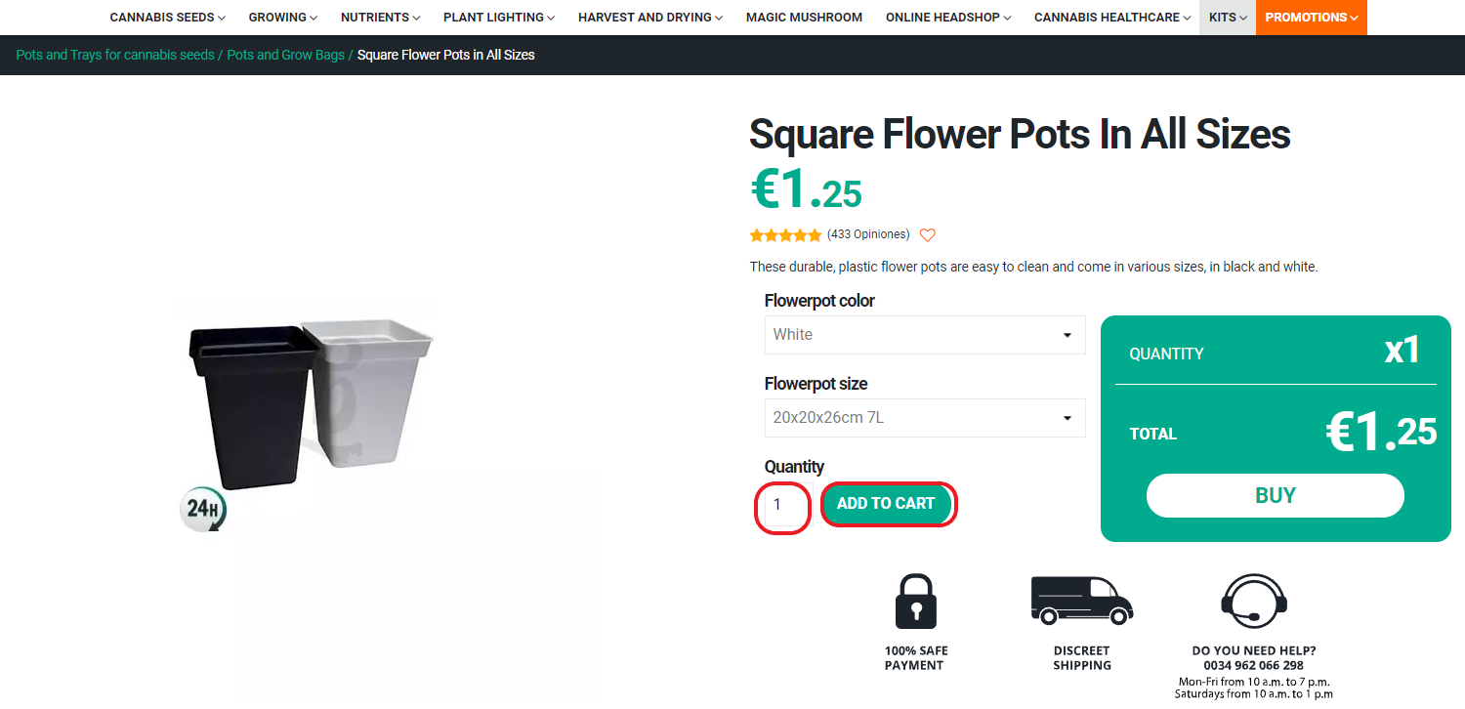Click the discreet shipping truck icon

click(1081, 600)
